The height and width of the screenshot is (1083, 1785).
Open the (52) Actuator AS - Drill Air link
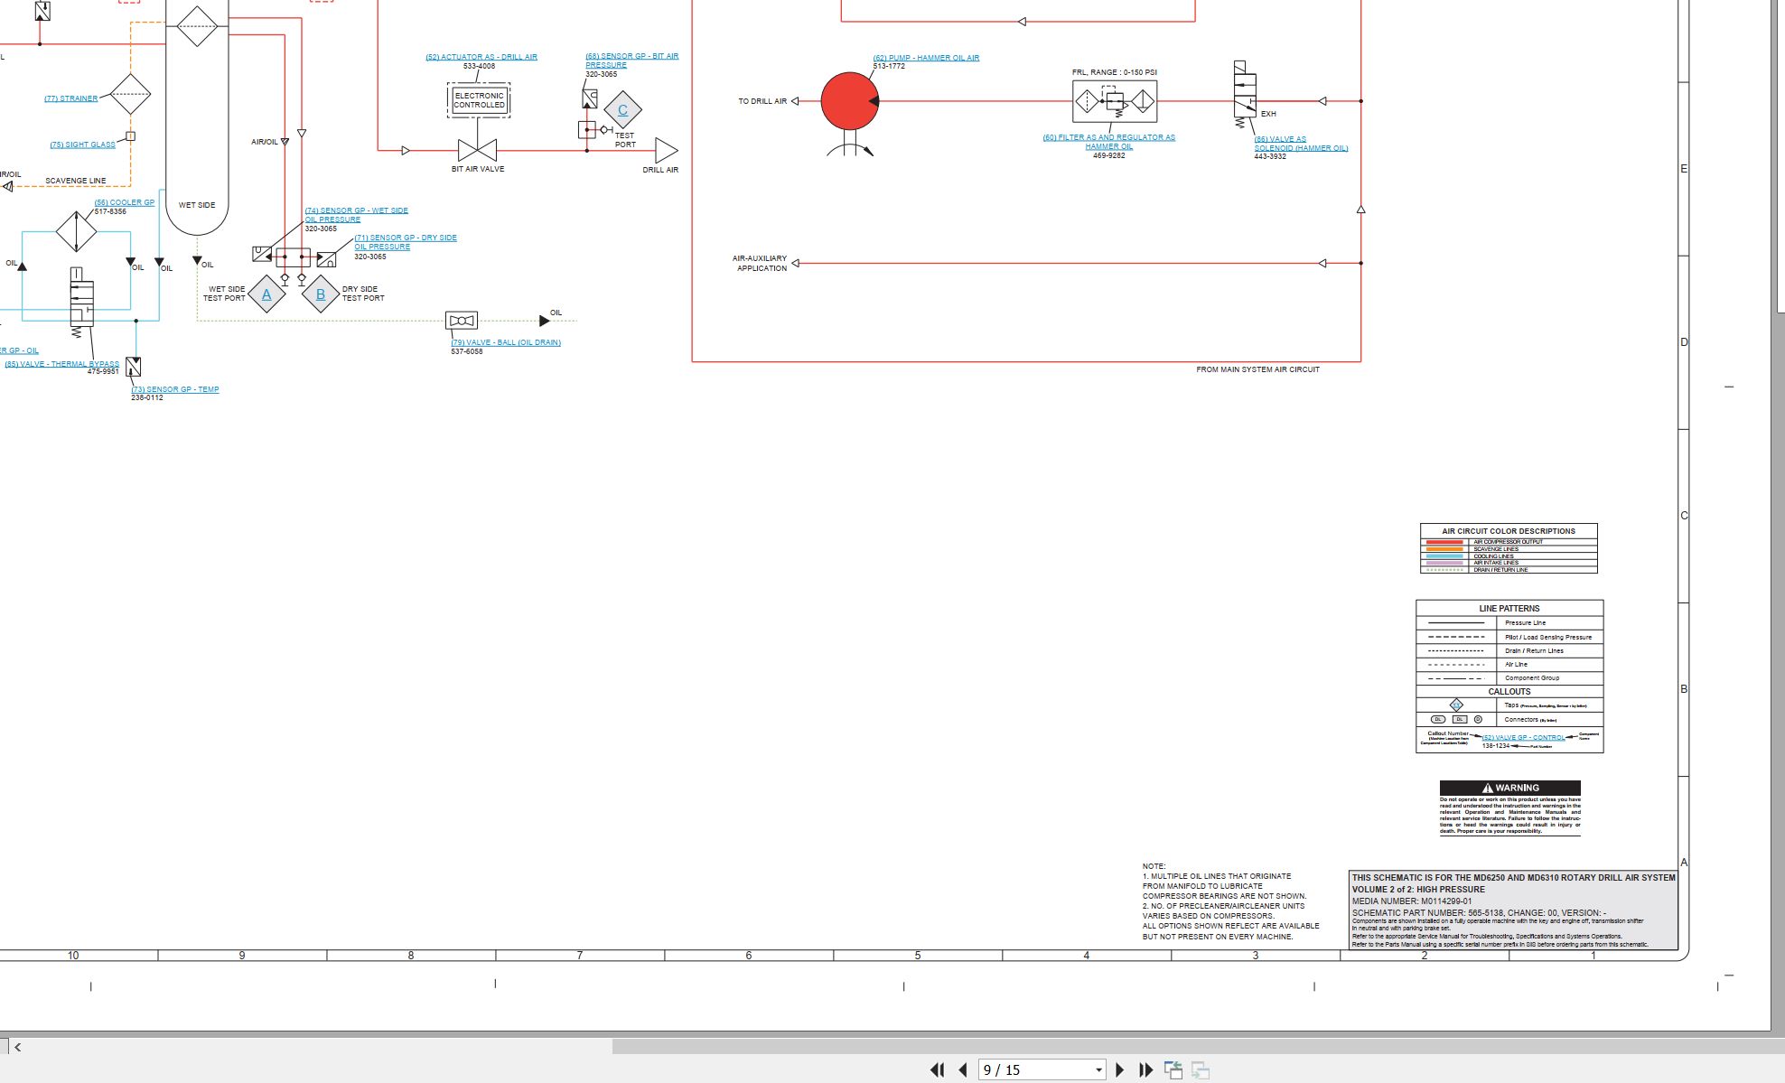[481, 57]
